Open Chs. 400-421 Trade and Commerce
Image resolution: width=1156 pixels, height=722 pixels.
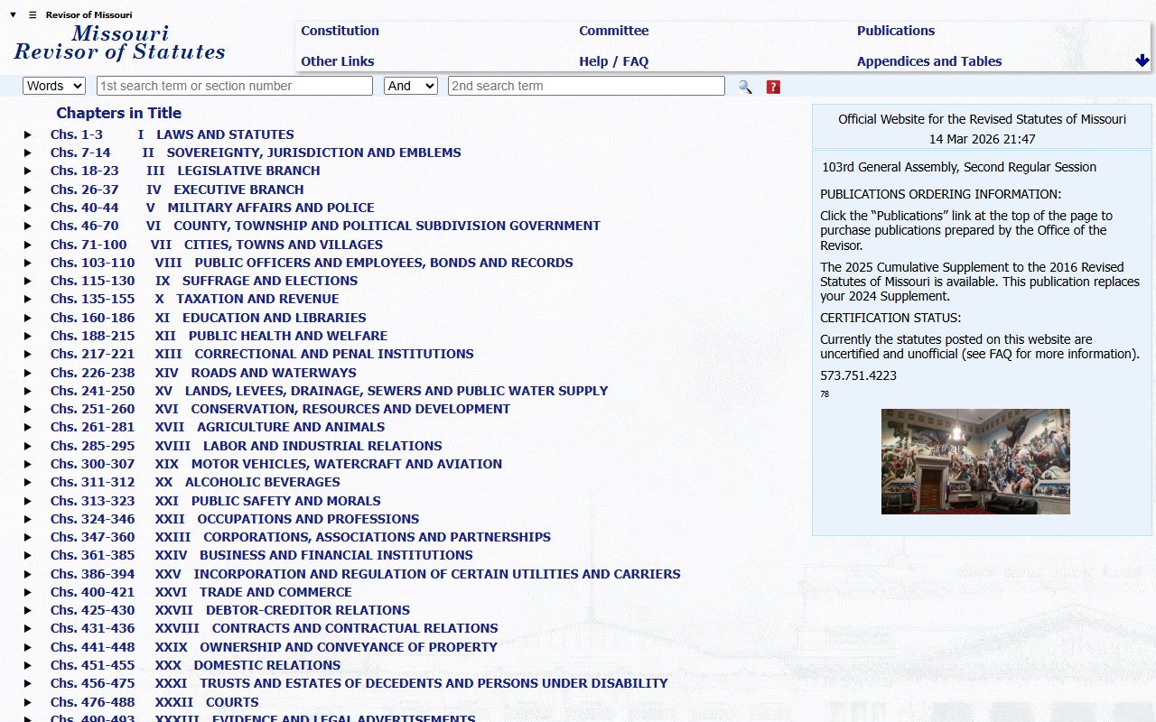click(x=201, y=592)
